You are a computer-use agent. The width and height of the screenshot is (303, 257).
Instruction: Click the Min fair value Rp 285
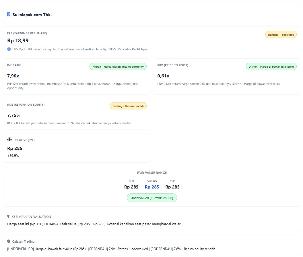[x=131, y=187]
